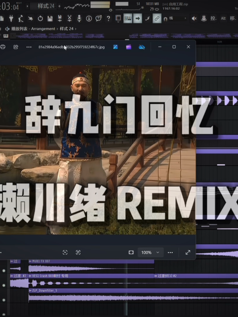Viewport: 238px width, 317px height.
Task: Toggle the magnet snap button
Action: (x=165, y=19)
